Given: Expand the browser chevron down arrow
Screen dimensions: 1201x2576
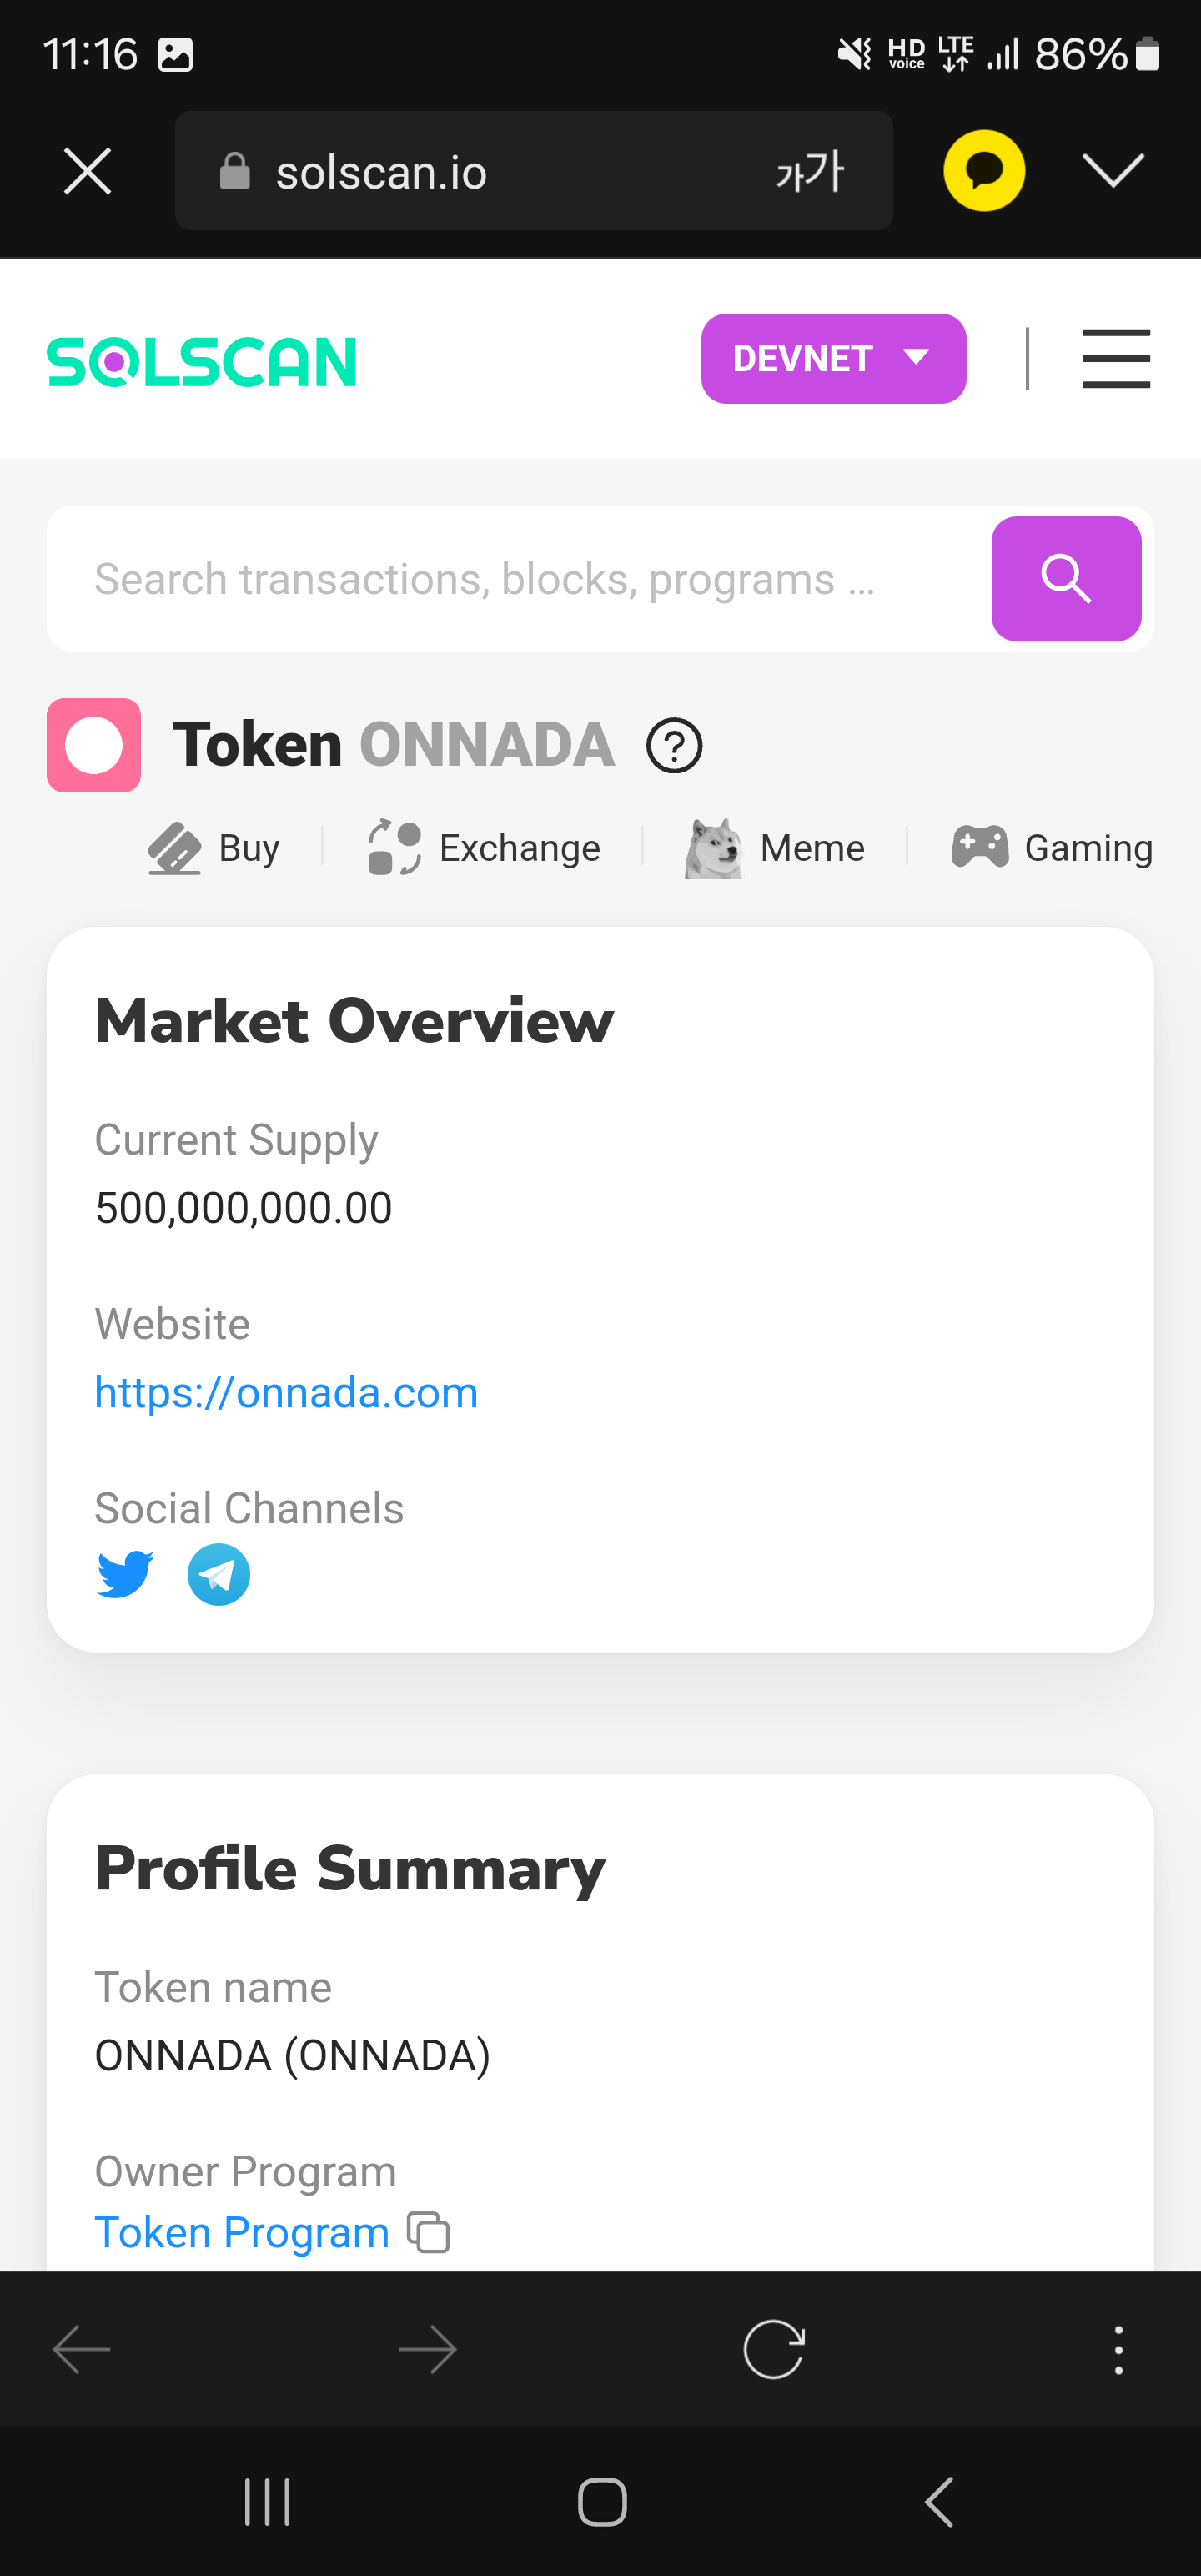Looking at the screenshot, I should pos(1113,171).
